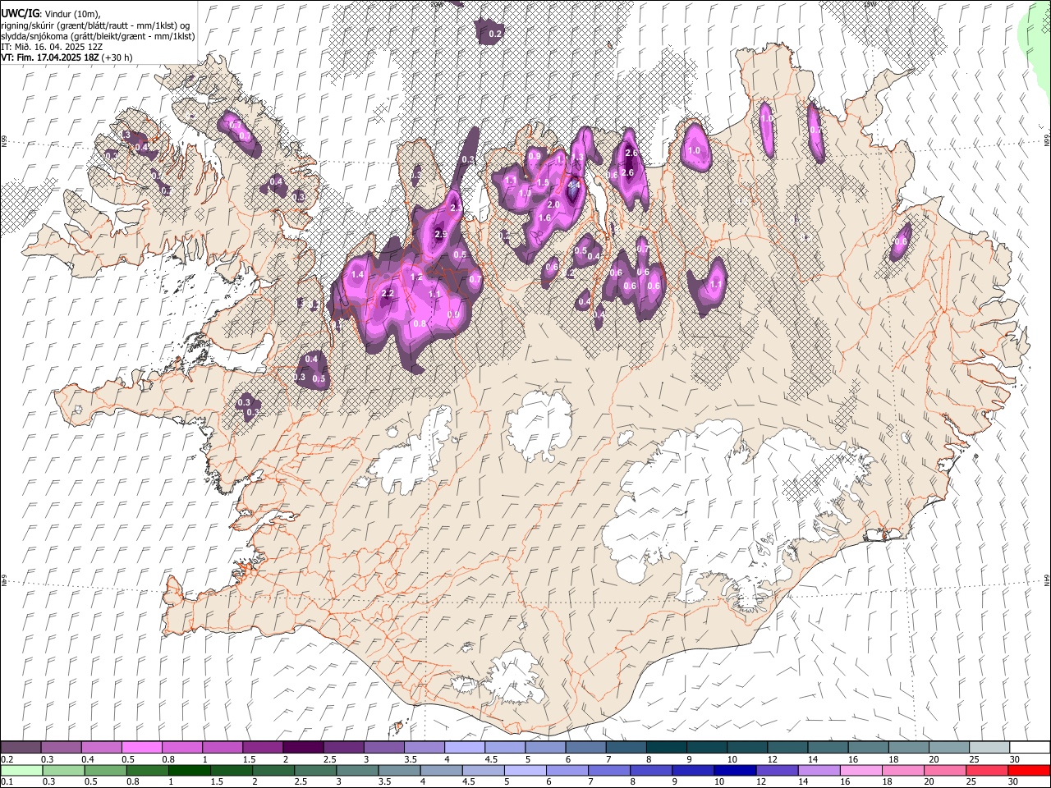Image resolution: width=1051 pixels, height=788 pixels.
Task: Select the 2.2 snowfall value on the map
Action: (x=388, y=293)
